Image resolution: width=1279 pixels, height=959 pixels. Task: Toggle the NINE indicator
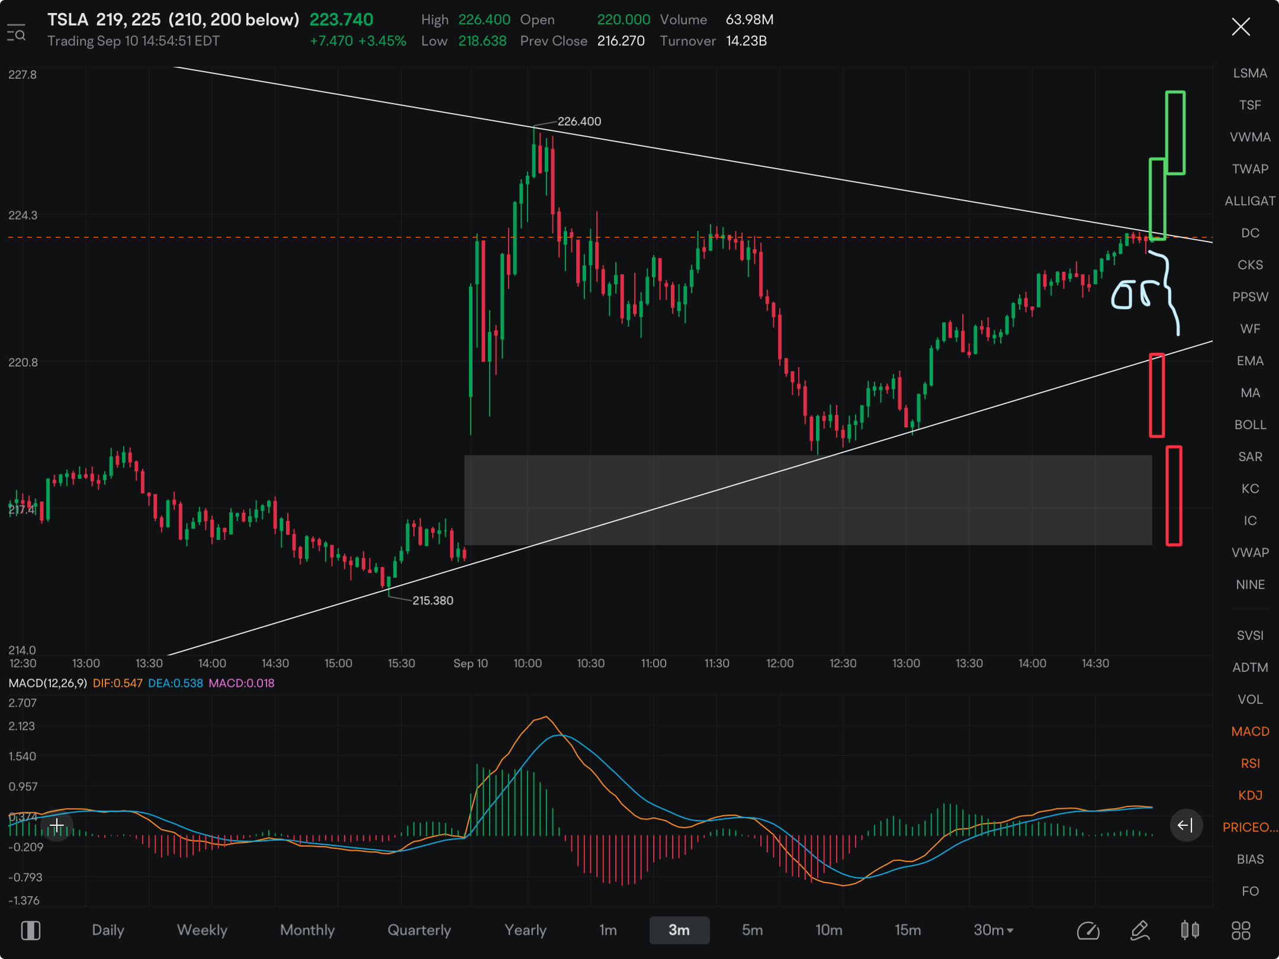[1250, 584]
